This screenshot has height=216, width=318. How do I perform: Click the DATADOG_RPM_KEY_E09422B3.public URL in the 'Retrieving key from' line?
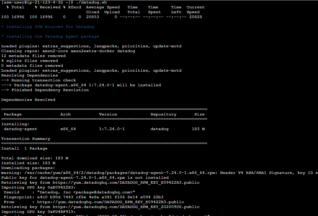(x=126, y=182)
